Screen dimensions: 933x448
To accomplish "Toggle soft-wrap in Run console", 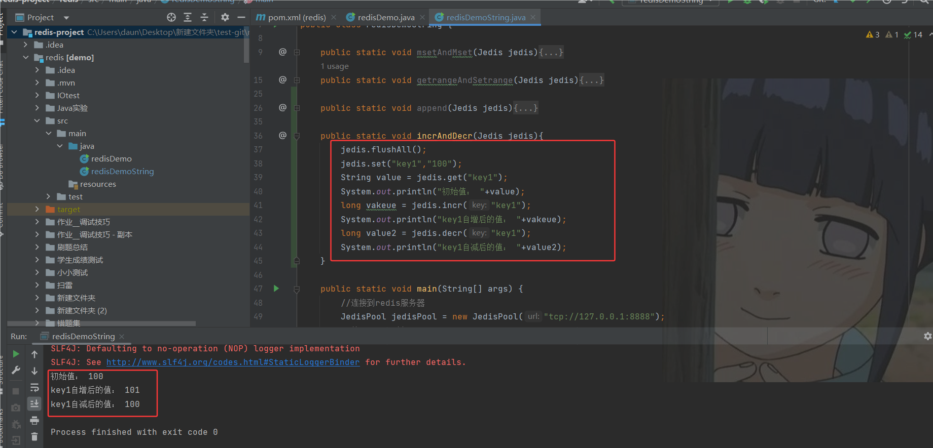I will [34, 388].
